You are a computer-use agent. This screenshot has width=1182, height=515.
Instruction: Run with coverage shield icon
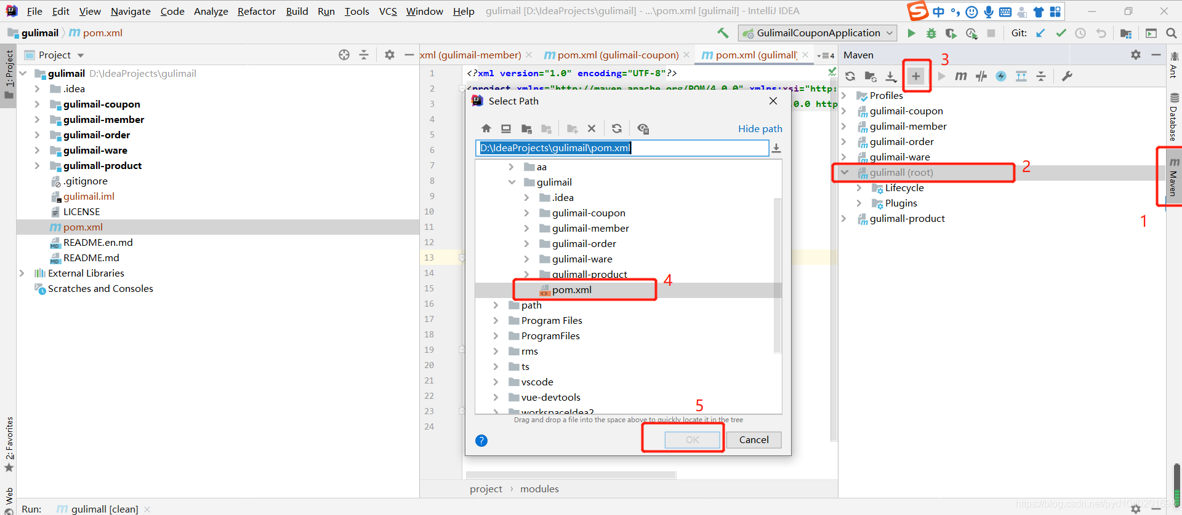[951, 33]
